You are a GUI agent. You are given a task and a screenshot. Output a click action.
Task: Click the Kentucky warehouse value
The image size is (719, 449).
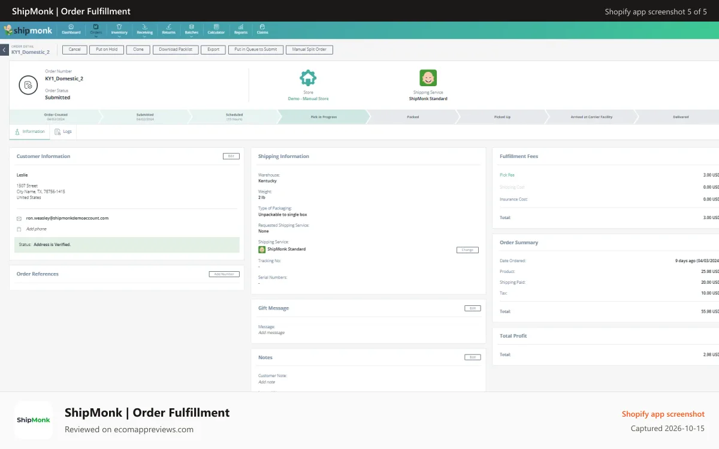coord(267,181)
